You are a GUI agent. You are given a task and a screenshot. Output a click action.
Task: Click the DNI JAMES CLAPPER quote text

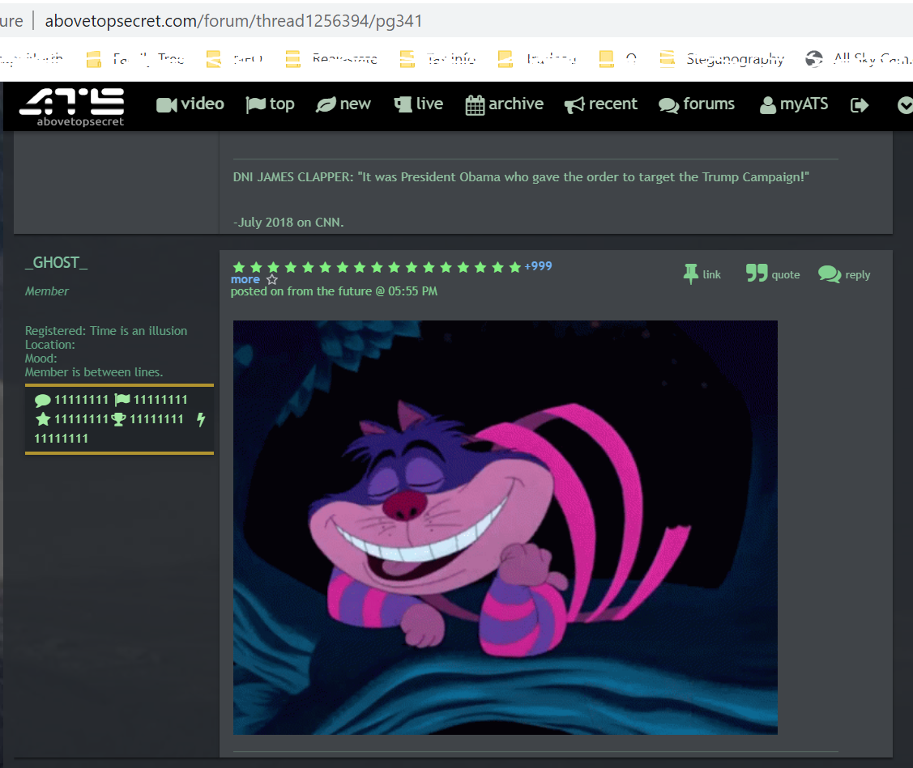521,177
